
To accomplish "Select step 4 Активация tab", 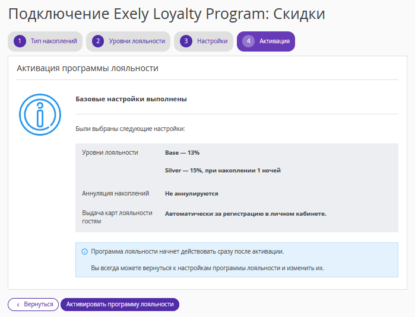I will [x=266, y=41].
